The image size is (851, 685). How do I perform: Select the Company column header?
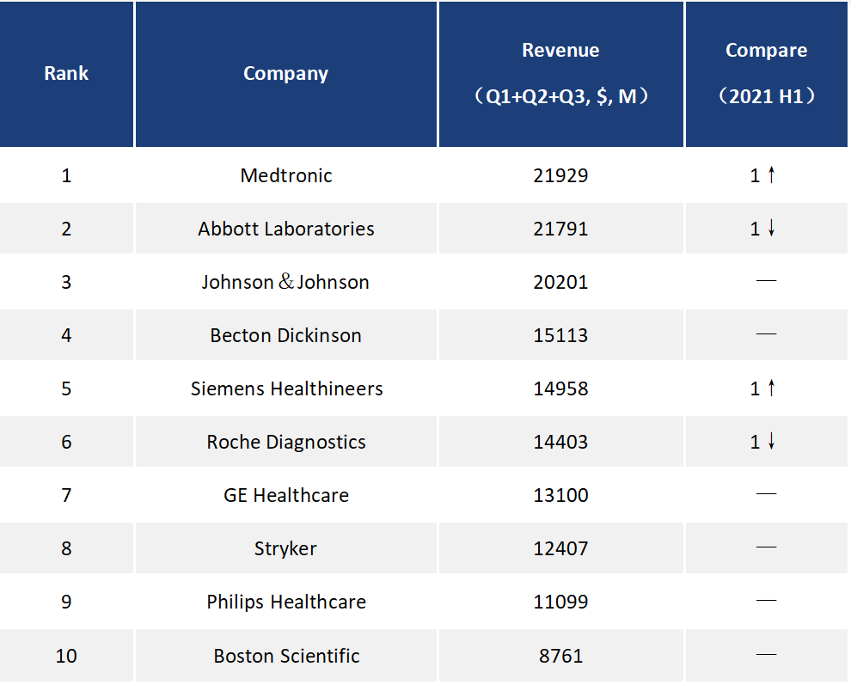click(x=285, y=73)
